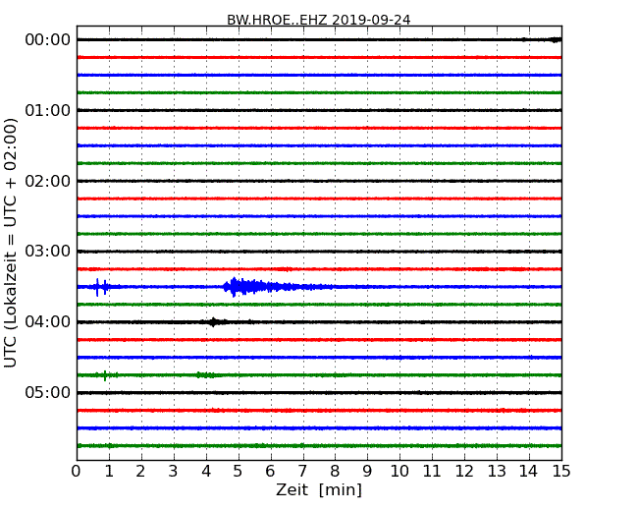Click the Zeit [min] axis label
638x511 pixels.
click(319, 489)
